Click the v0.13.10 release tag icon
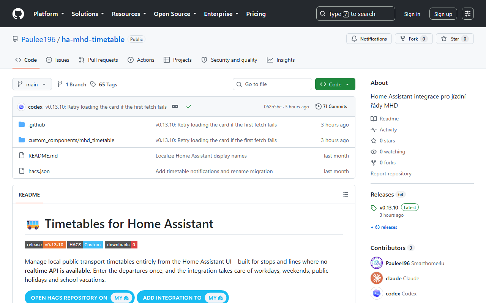The image size is (486, 303). [x=374, y=208]
